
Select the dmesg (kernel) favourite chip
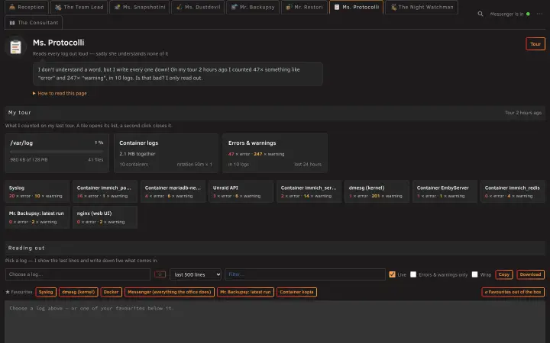coord(78,292)
